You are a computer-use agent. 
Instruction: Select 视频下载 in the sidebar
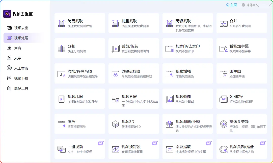(x=21, y=78)
